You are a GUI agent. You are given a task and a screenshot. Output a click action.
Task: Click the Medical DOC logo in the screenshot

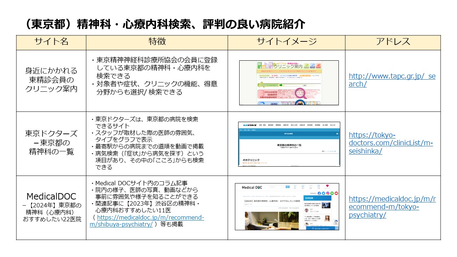[x=252, y=187]
